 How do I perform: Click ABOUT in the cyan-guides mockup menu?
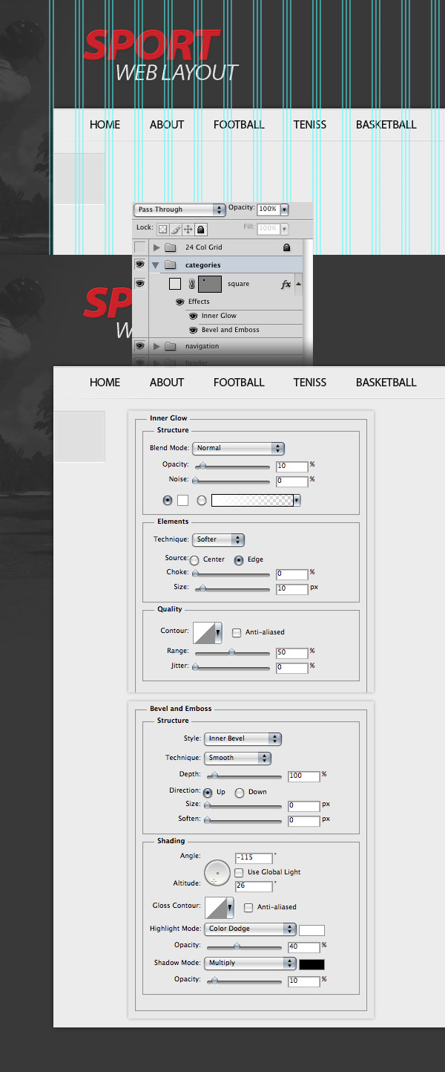[167, 125]
